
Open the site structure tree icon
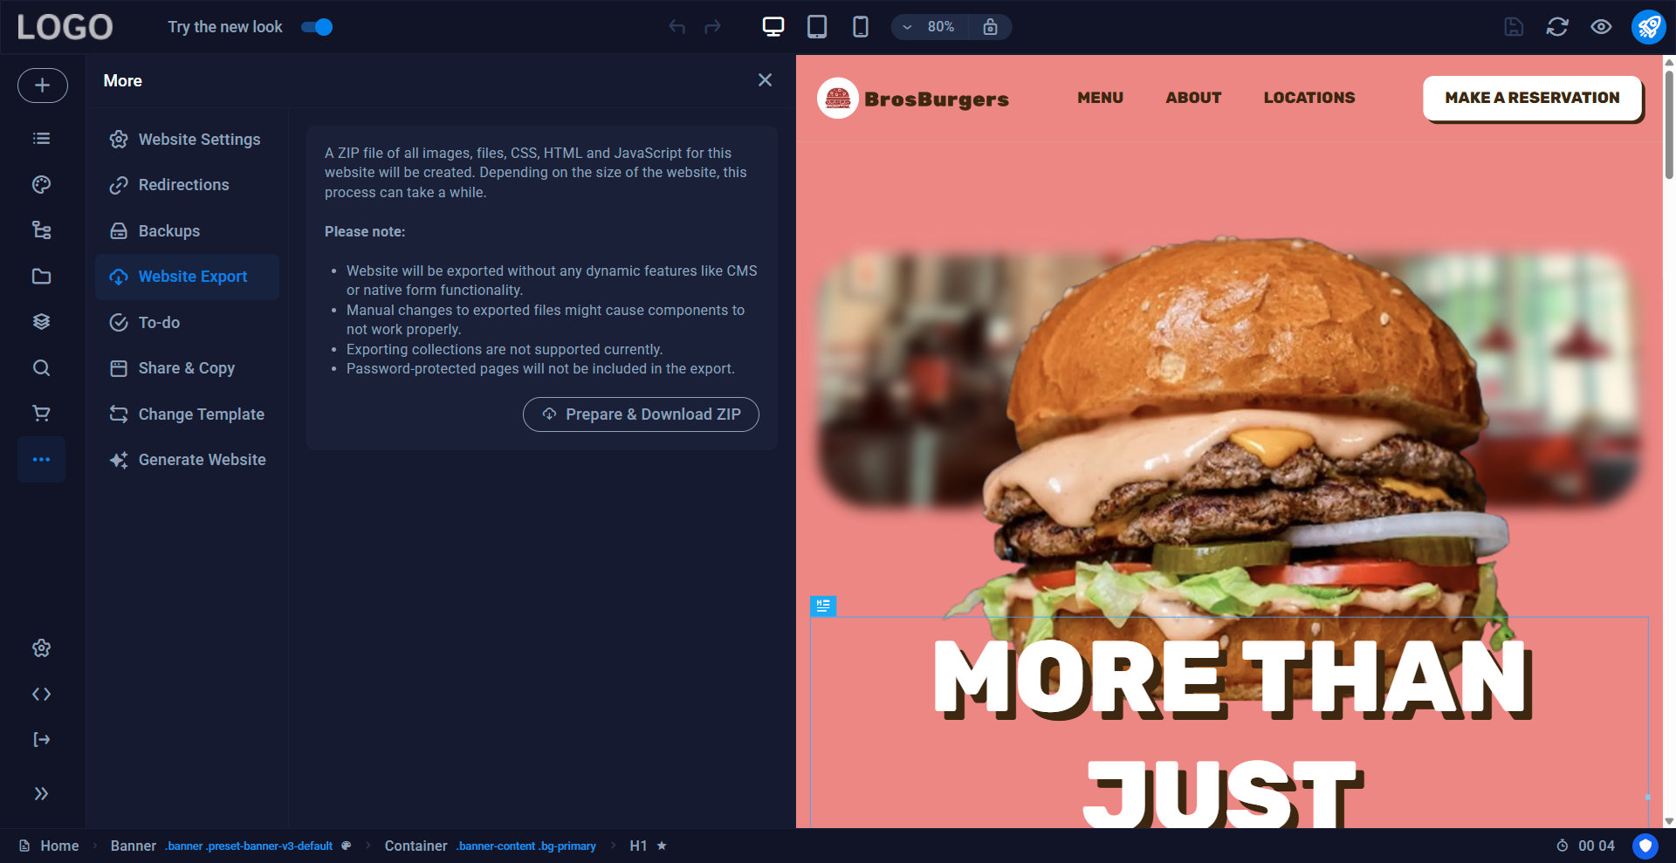[x=41, y=230]
